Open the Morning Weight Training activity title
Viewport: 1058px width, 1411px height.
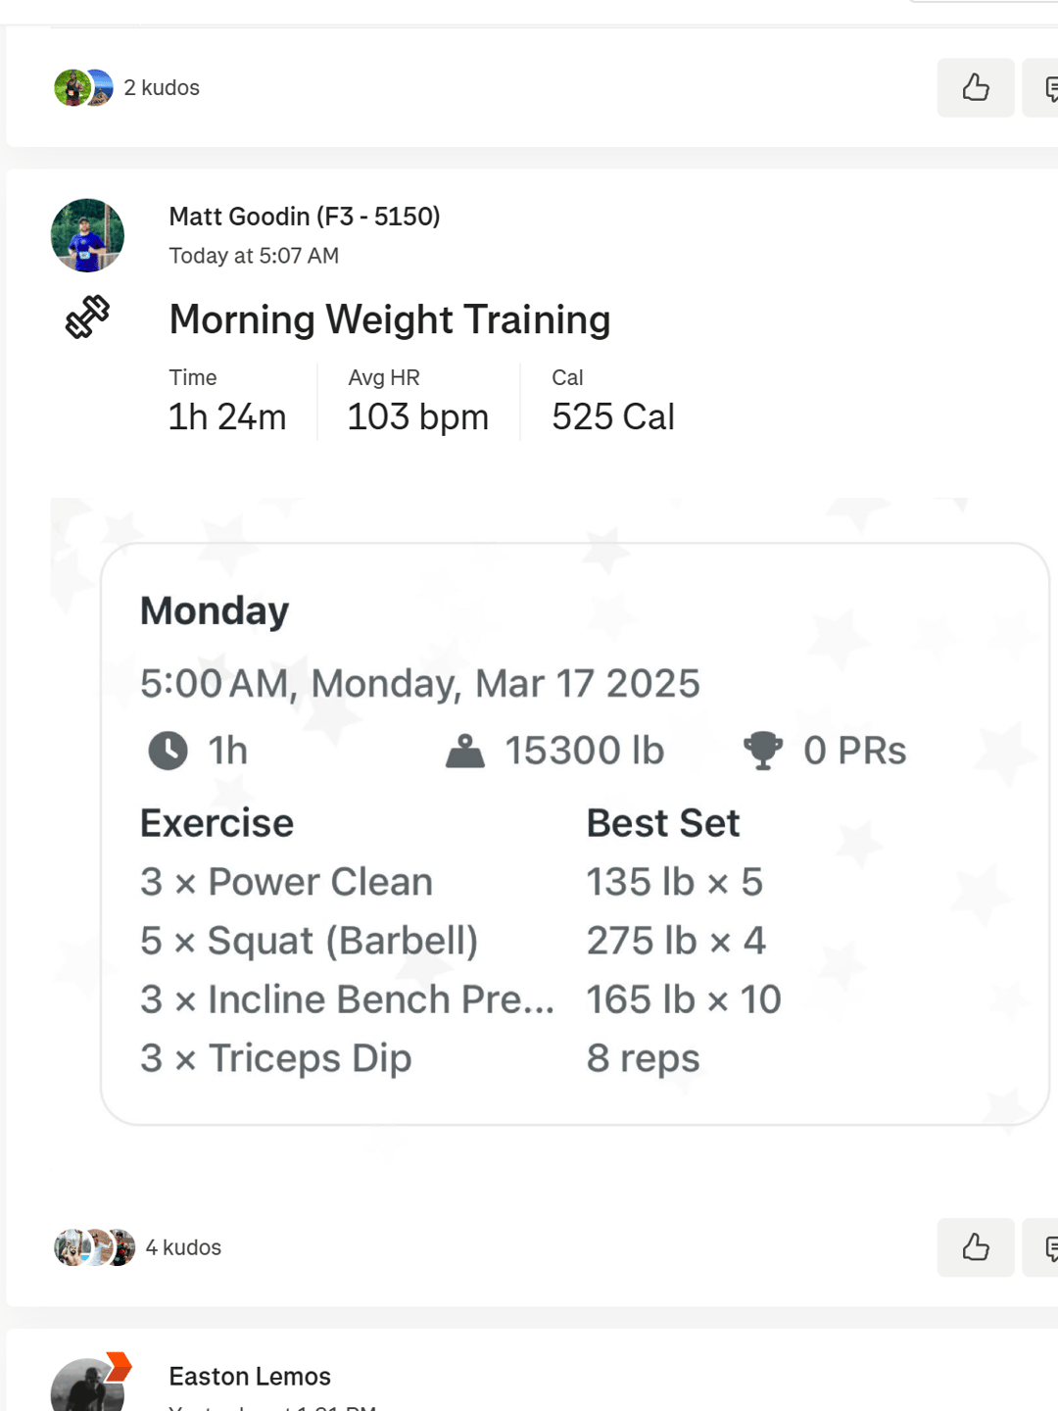pyautogui.click(x=390, y=319)
